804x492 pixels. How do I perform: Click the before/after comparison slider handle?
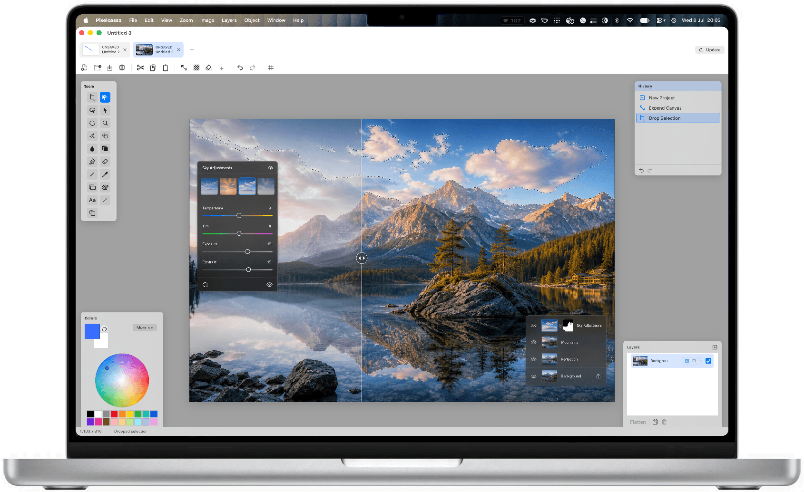(362, 258)
